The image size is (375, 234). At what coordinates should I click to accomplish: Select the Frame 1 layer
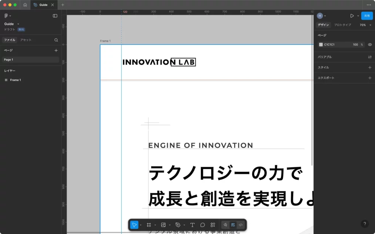pos(15,80)
